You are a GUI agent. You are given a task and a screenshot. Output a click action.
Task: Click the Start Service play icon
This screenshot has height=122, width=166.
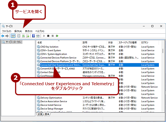(x=44, y=36)
